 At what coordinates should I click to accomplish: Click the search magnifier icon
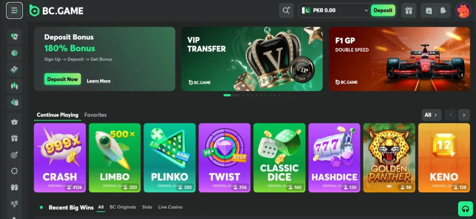point(286,11)
